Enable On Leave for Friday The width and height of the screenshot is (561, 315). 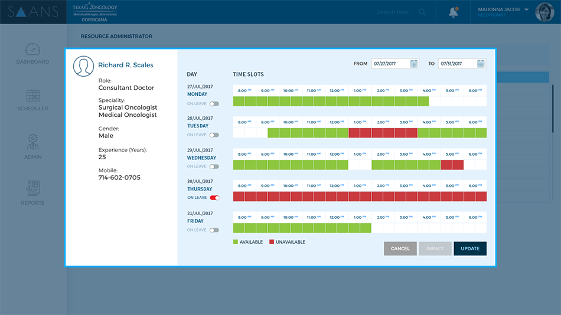point(214,230)
